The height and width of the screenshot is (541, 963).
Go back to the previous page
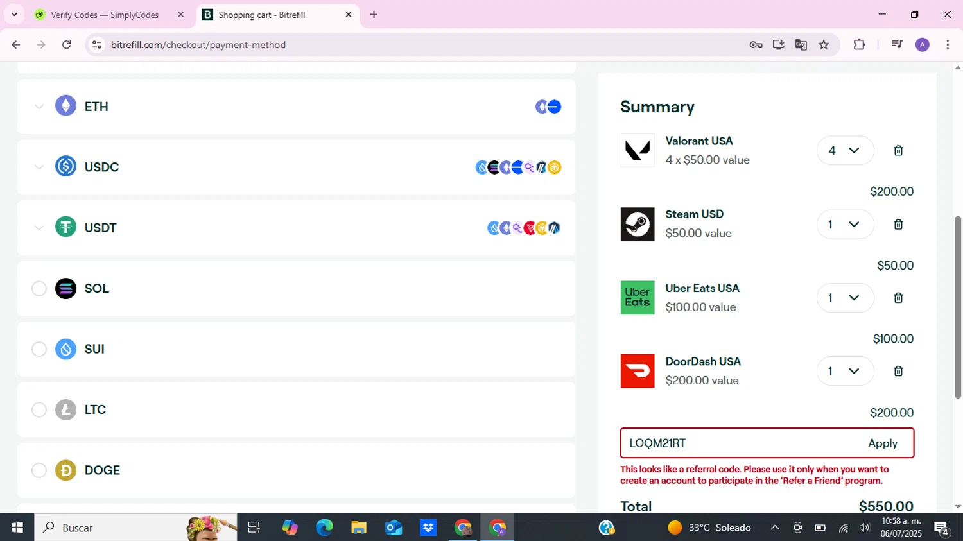pyautogui.click(x=15, y=45)
